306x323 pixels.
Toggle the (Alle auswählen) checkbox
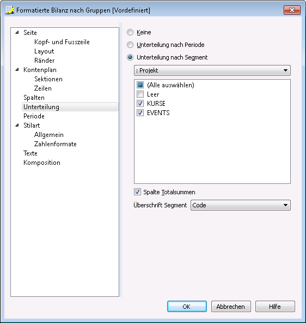140,85
